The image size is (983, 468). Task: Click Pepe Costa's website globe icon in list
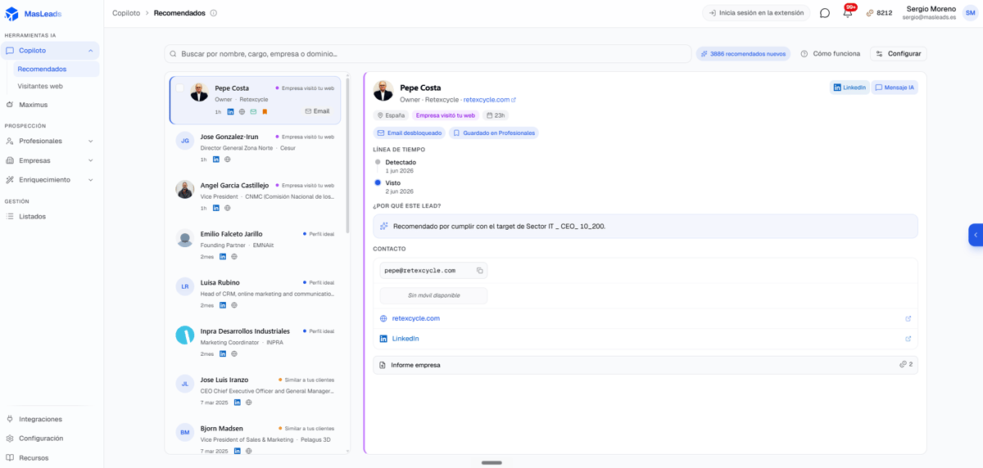pos(242,112)
